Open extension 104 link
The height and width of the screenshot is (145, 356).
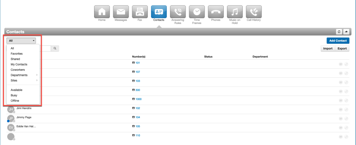138,117
